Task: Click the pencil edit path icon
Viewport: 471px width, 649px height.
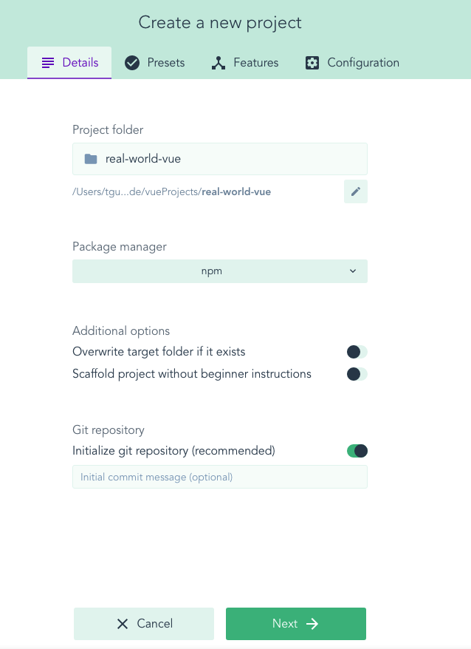Action: 355,191
